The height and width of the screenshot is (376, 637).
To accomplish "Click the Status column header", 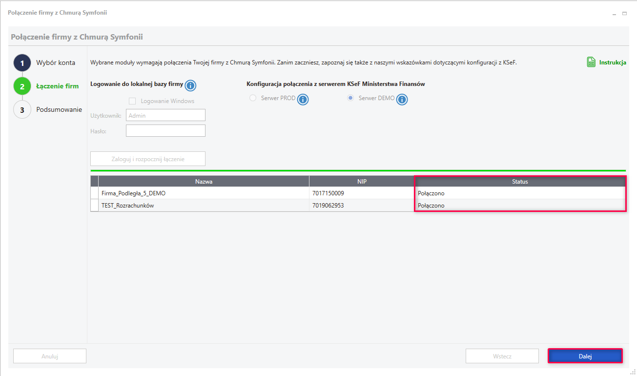I will 520,182.
